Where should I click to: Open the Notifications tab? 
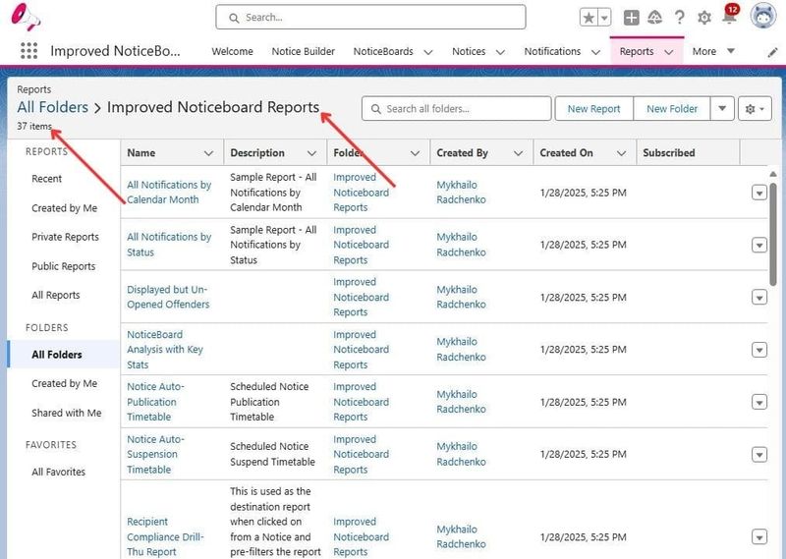552,52
